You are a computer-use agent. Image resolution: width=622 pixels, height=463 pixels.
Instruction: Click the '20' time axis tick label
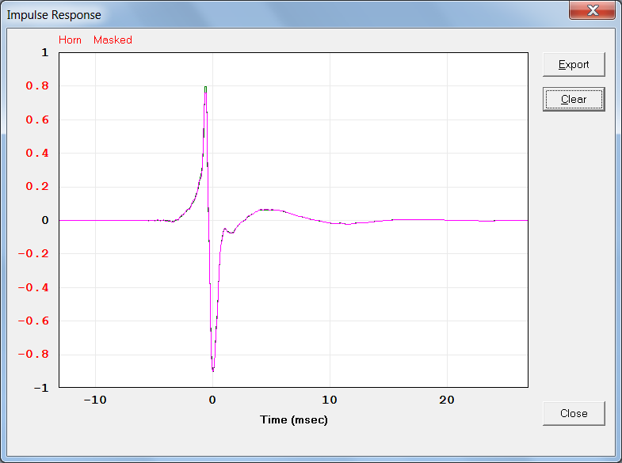(x=447, y=400)
